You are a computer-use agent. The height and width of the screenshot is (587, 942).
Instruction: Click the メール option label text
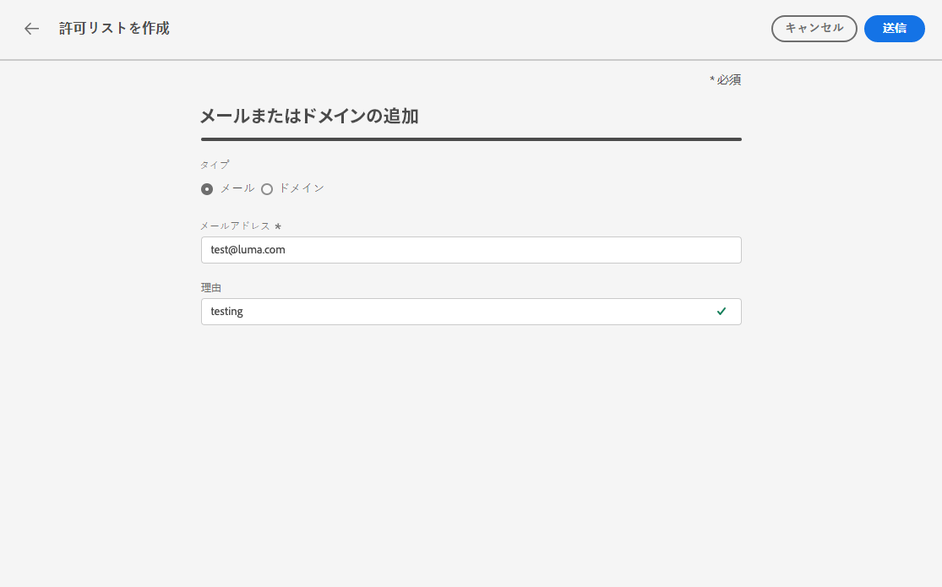tap(237, 188)
